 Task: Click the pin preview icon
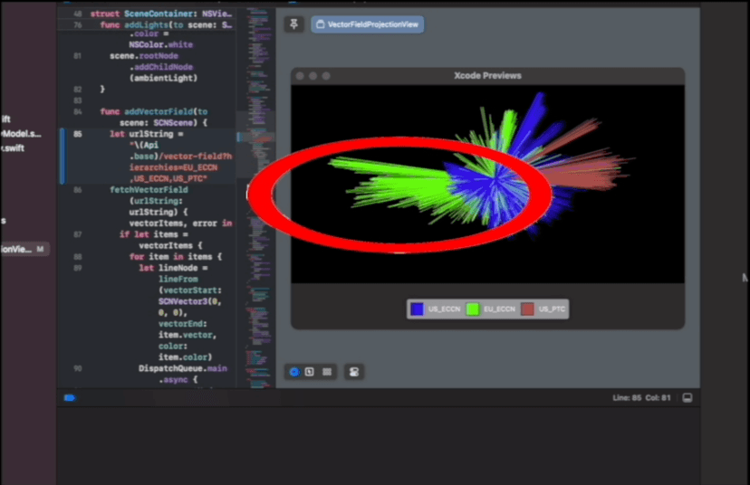click(x=293, y=24)
